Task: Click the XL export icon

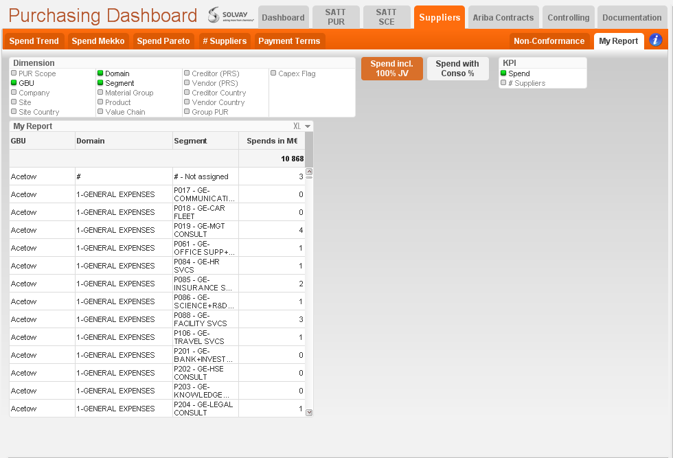Action: 297,126
